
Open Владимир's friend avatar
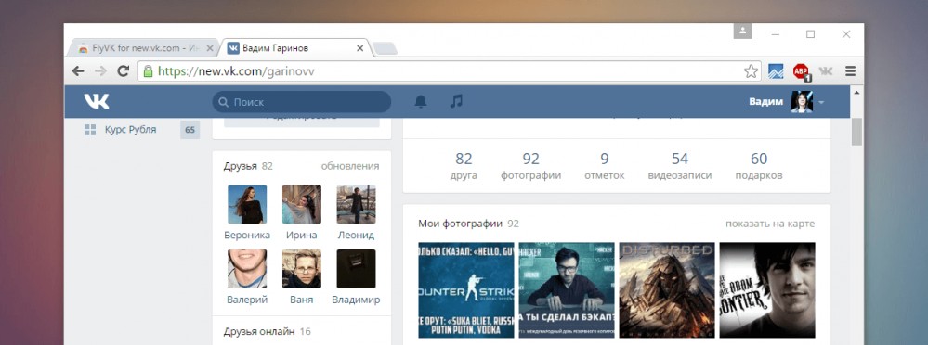[x=357, y=269]
